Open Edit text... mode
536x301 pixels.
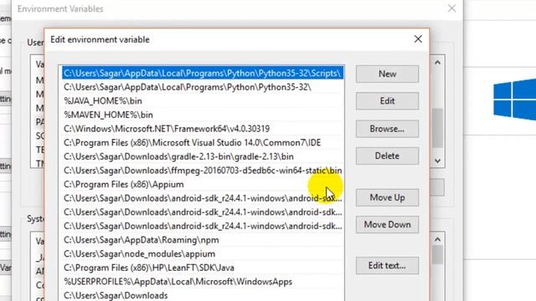[387, 266]
